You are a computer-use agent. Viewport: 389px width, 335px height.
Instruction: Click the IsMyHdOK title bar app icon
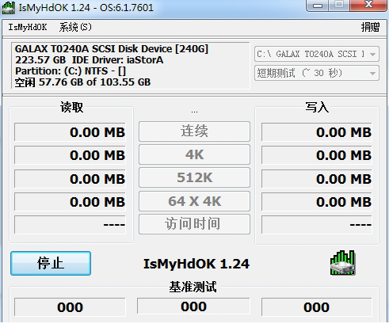9,8
